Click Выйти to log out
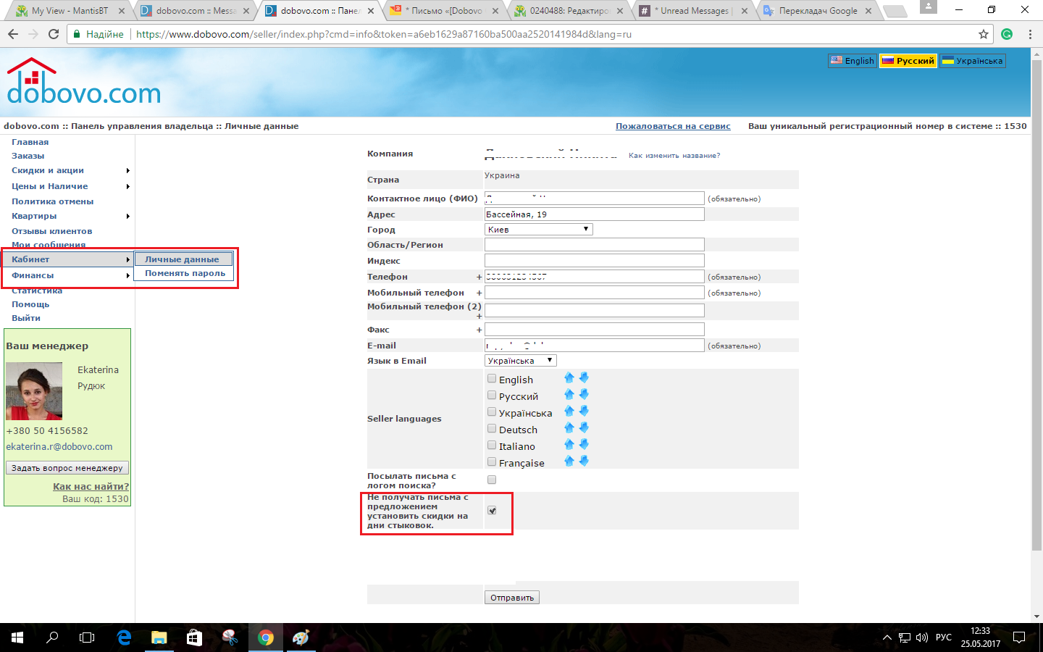Screen dimensions: 1043x652 (26, 318)
